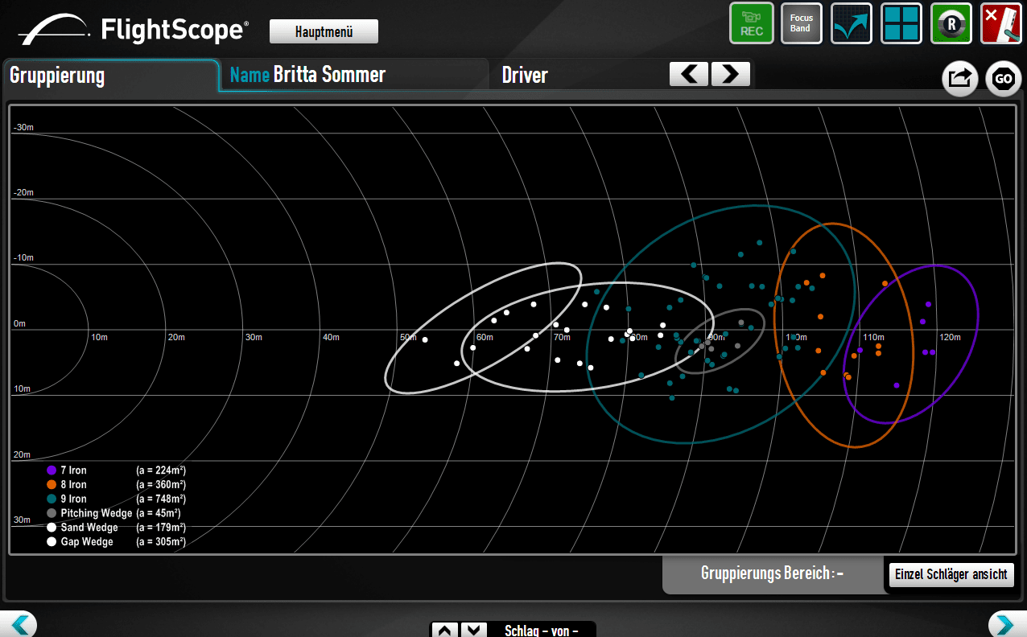Click the 7 Iron legend label
The image size is (1027, 637).
click(73, 471)
